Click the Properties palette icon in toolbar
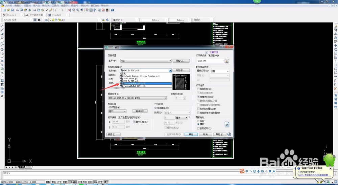 pyautogui.click(x=87, y=10)
